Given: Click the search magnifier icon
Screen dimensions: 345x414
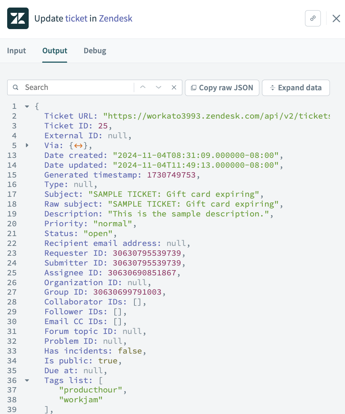Looking at the screenshot, I should pyautogui.click(x=15, y=87).
